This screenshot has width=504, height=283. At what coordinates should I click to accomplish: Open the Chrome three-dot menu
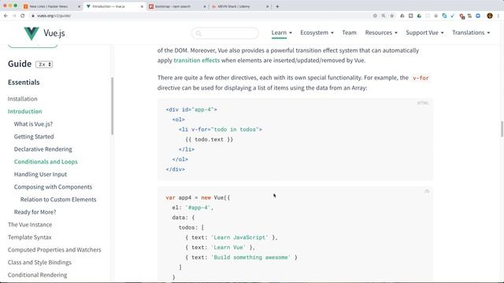click(x=498, y=16)
